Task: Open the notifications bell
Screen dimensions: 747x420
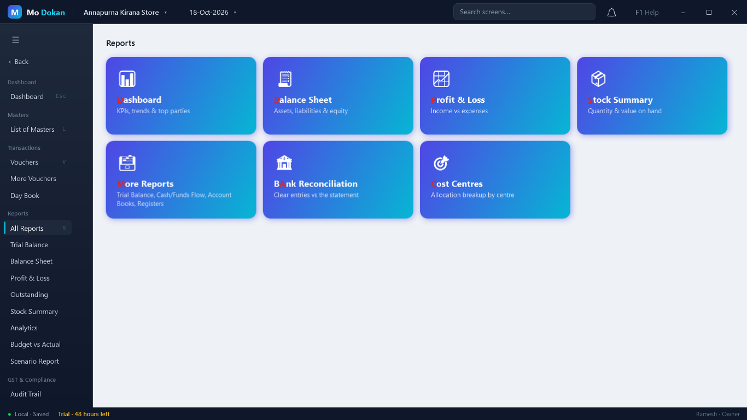Action: [611, 12]
